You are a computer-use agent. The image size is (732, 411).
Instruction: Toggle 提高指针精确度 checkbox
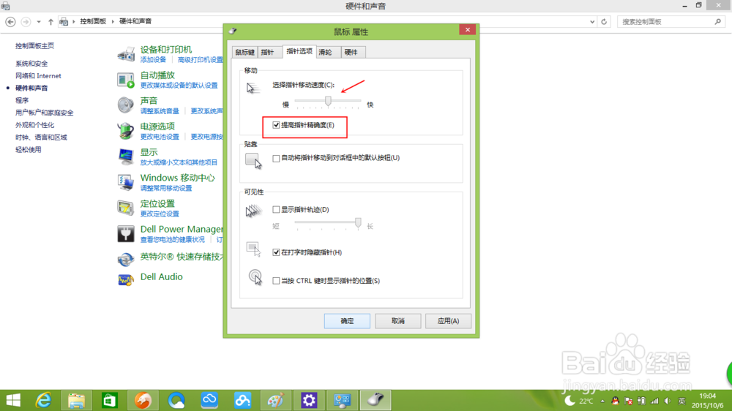tap(276, 125)
